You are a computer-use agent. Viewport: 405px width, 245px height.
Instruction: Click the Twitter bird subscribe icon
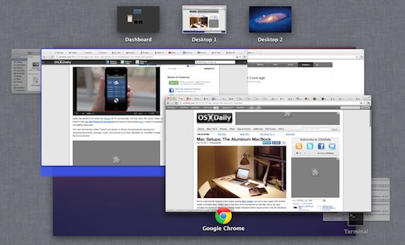coord(310,146)
